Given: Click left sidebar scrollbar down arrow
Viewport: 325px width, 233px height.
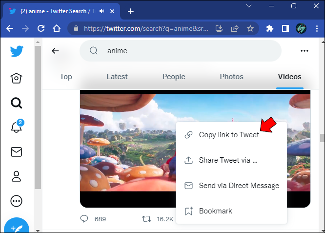Looking at the screenshot, I should click(38, 231).
